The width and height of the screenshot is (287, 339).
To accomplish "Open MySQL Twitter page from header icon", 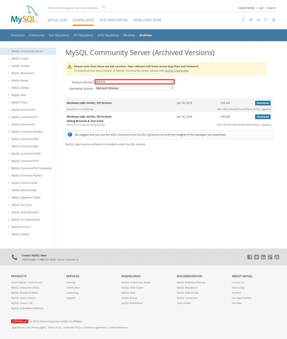I will pyautogui.click(x=251, y=20).
